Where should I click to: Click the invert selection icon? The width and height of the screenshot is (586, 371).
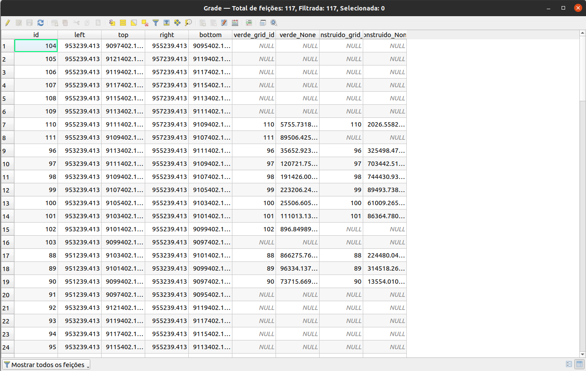pyautogui.click(x=134, y=23)
